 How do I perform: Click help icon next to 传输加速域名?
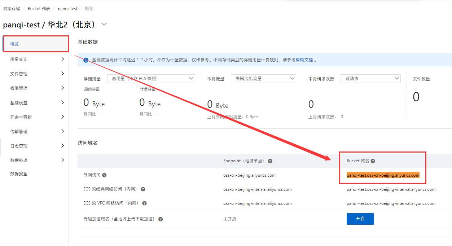(x=161, y=219)
